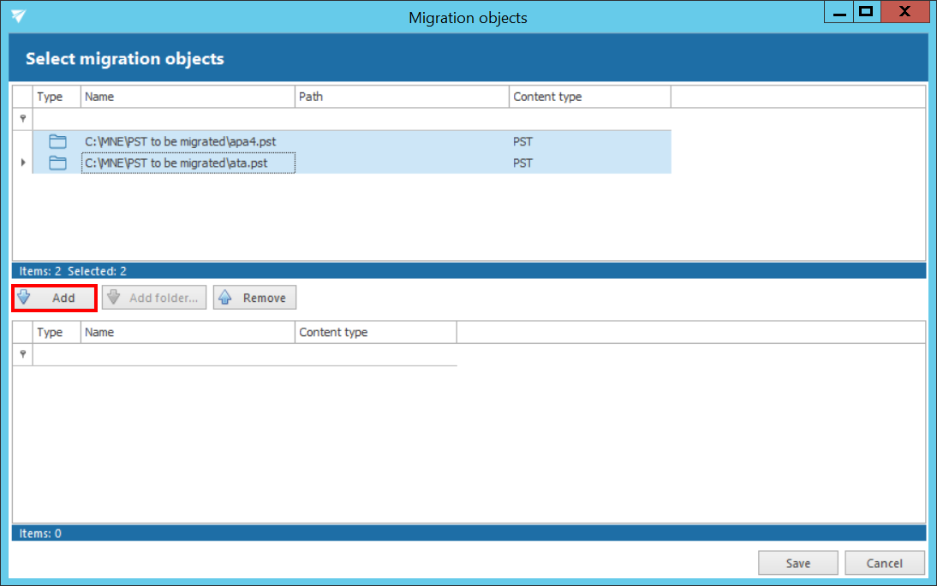Click the Type column header in upper grid

57,97
